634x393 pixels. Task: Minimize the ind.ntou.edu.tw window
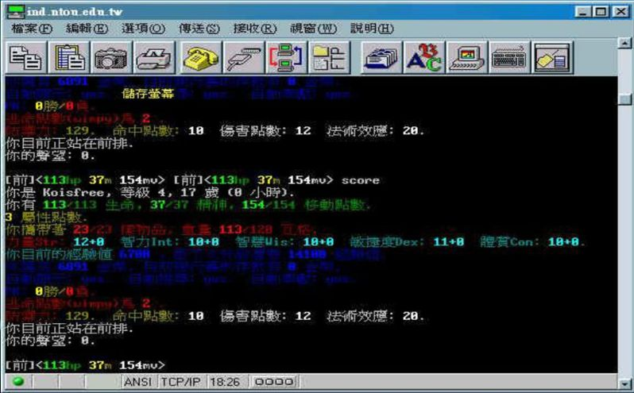(x=582, y=11)
